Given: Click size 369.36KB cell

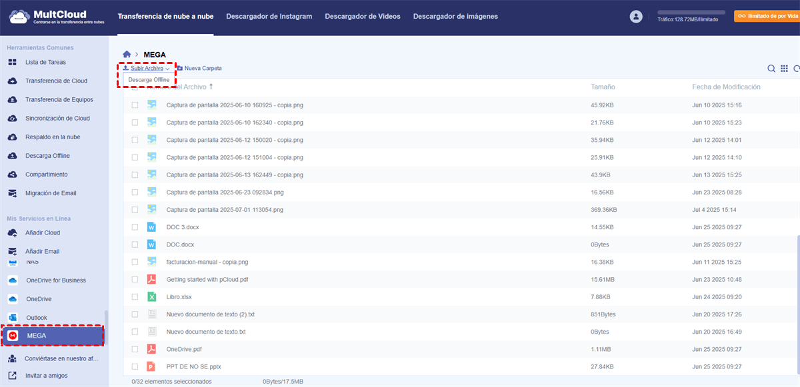Looking at the screenshot, I should pos(604,210).
